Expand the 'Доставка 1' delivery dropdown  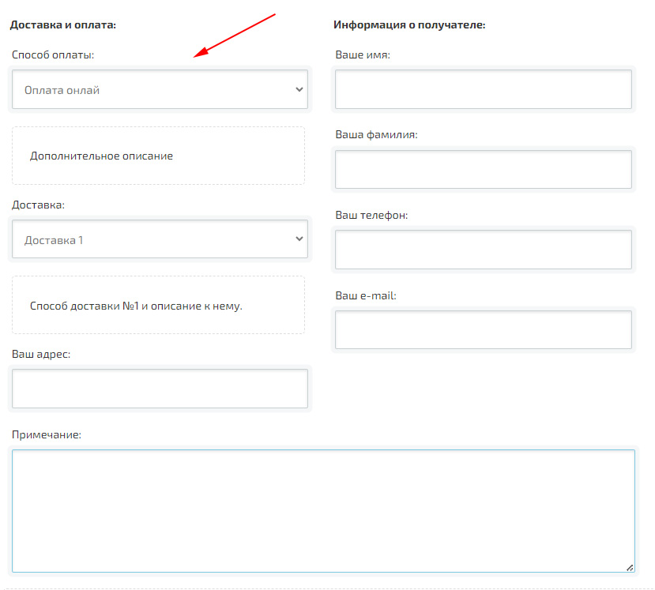click(x=160, y=239)
